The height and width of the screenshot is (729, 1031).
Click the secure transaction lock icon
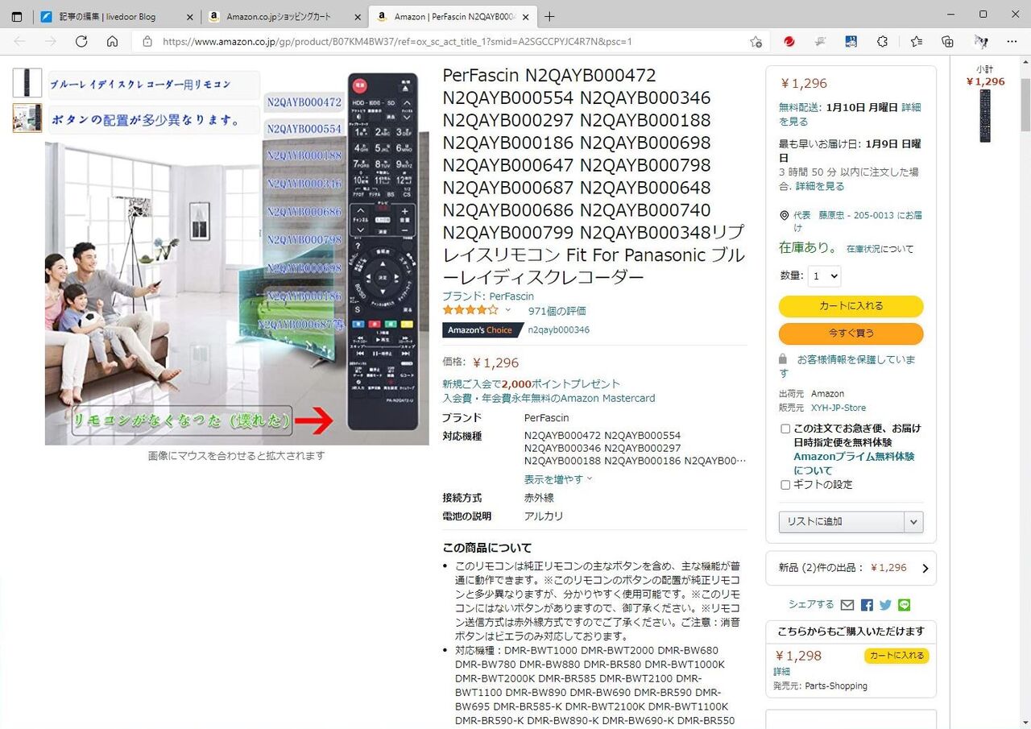[x=783, y=359]
